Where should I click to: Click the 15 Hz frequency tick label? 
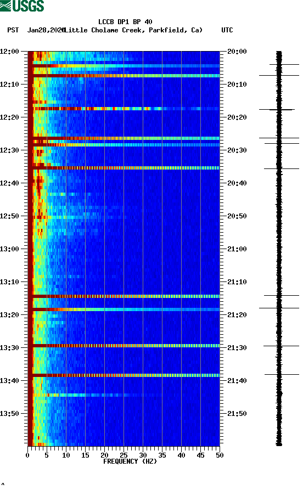(85, 455)
